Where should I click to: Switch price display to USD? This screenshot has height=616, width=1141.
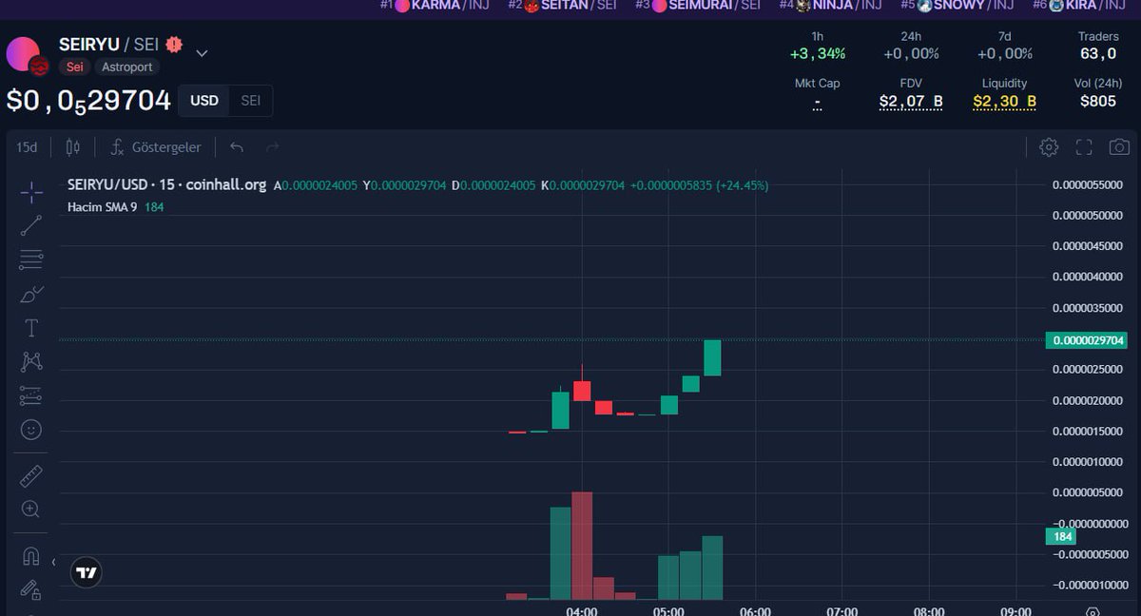204,101
